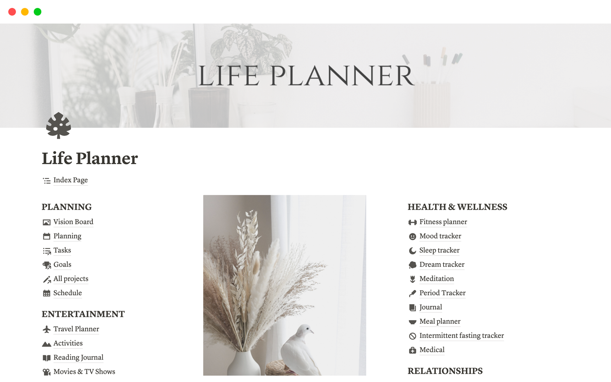Open the Fitness planner page
The image size is (611, 382).
click(x=443, y=222)
